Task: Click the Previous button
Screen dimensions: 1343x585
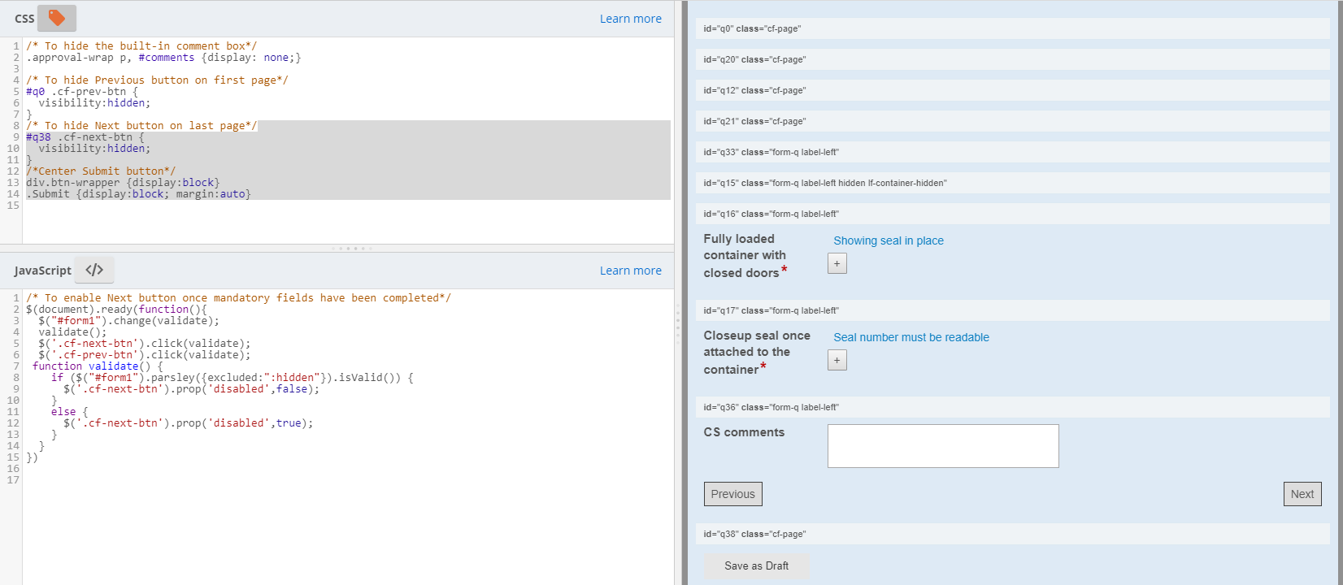Action: click(x=732, y=494)
